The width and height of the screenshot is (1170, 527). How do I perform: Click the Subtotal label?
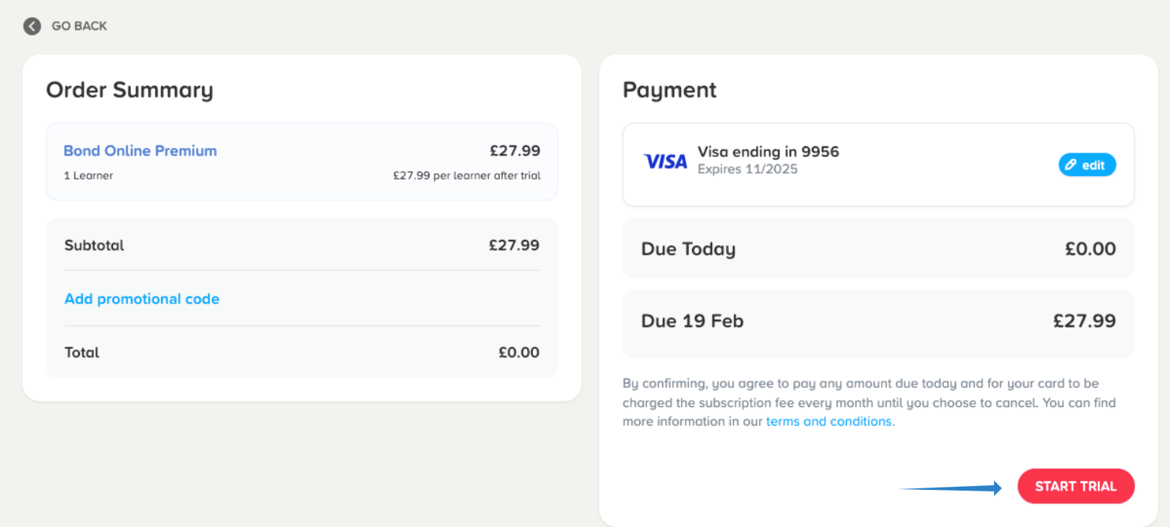click(x=95, y=245)
